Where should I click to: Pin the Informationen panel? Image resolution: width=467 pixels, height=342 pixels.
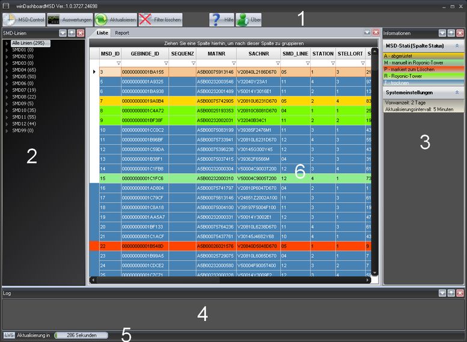[451, 33]
